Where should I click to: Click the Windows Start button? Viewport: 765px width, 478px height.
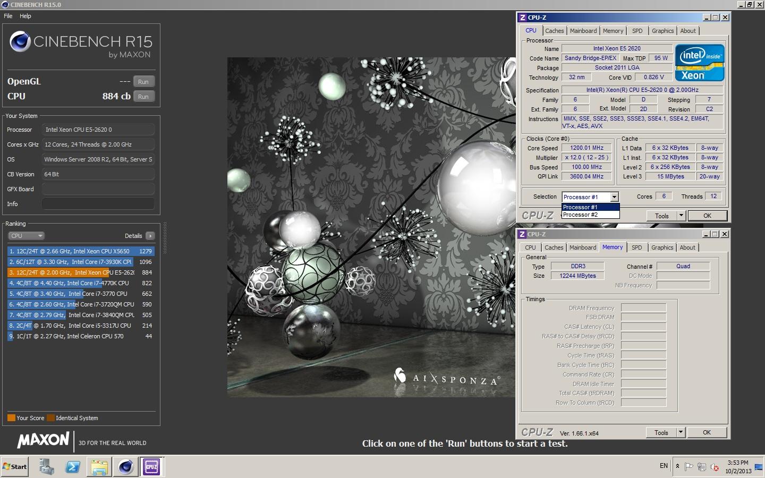15,467
